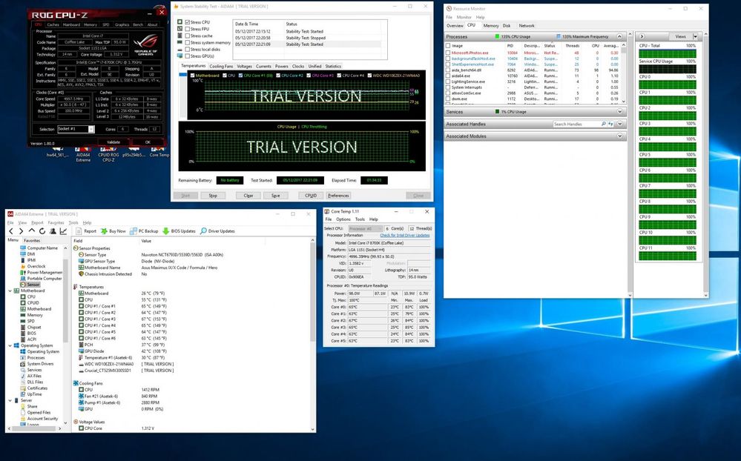Click Validate in ROG CPU-Z
This screenshot has height=461, width=741.
(x=113, y=142)
